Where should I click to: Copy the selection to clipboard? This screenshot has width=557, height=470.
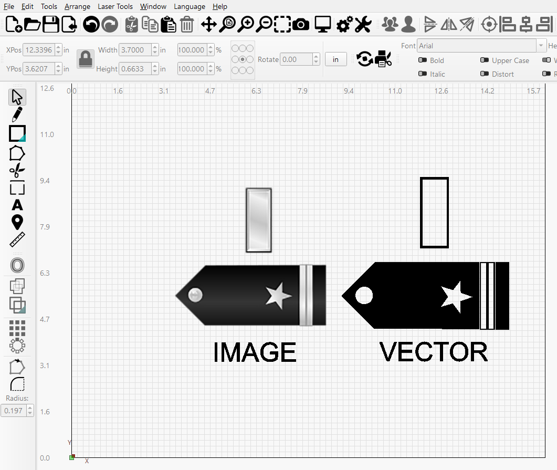tap(150, 25)
